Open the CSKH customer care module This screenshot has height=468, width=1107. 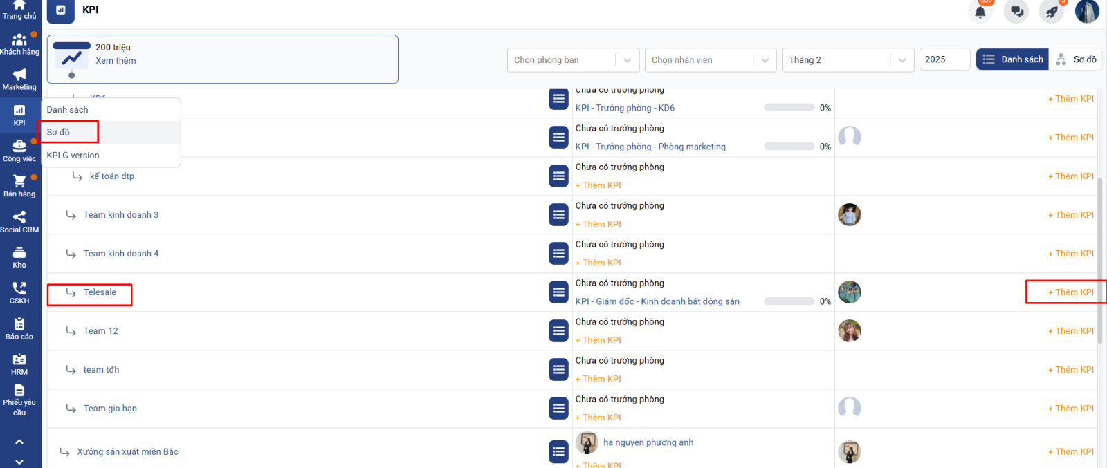pyautogui.click(x=19, y=293)
